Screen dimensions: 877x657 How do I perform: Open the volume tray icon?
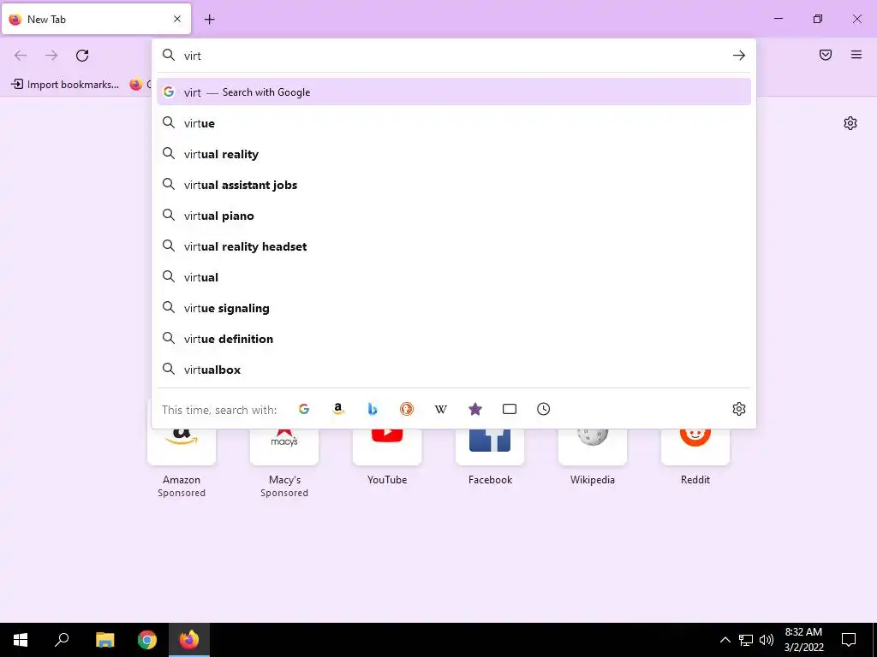[x=767, y=640]
